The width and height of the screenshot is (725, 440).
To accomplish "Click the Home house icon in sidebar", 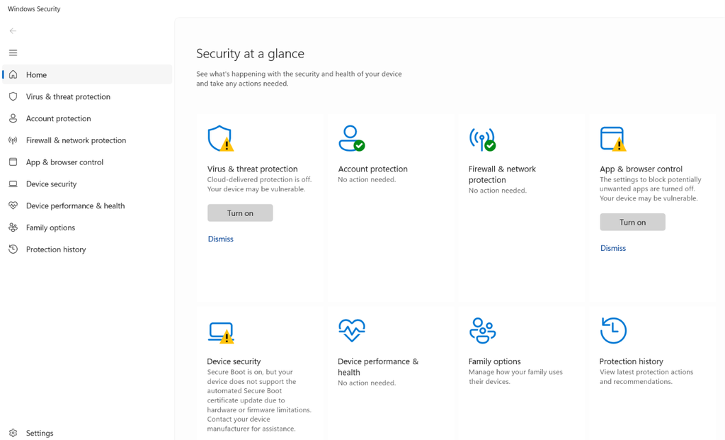I will point(13,74).
